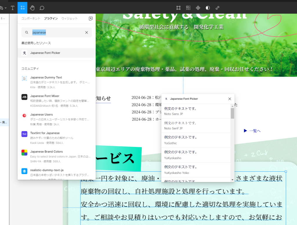Click the font list scrollbar thumb
Screen dimensions: 297x225
click(x=232, y=113)
